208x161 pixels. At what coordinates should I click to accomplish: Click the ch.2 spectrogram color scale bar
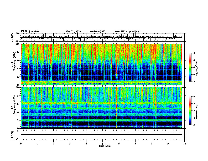(190, 111)
